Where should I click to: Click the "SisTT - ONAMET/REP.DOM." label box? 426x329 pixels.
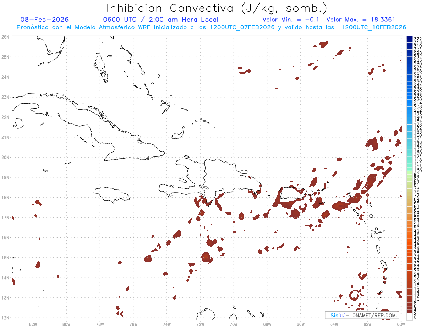[362, 315]
